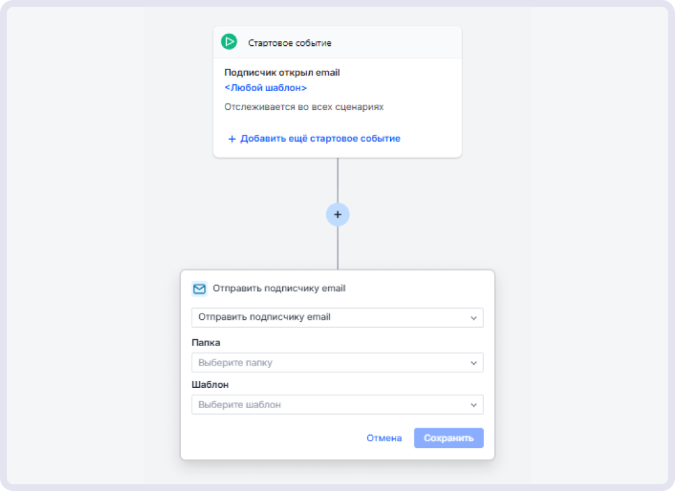This screenshot has height=491, width=675.
Task: Click Отправить подписчику email card title
Action: pos(279,289)
